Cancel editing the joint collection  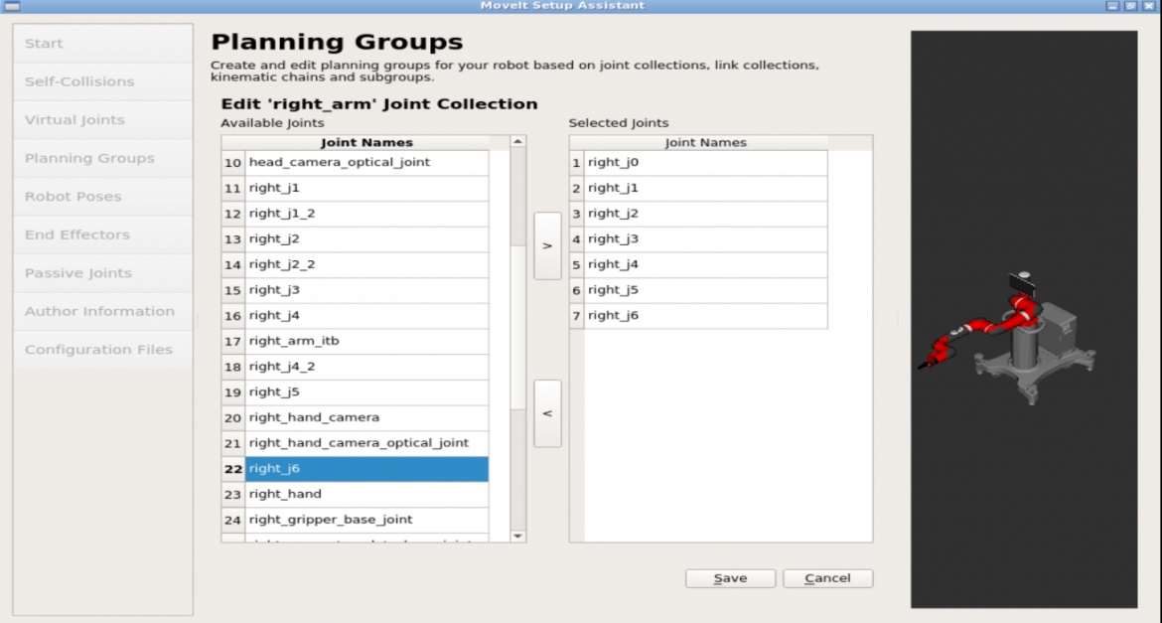[827, 578]
